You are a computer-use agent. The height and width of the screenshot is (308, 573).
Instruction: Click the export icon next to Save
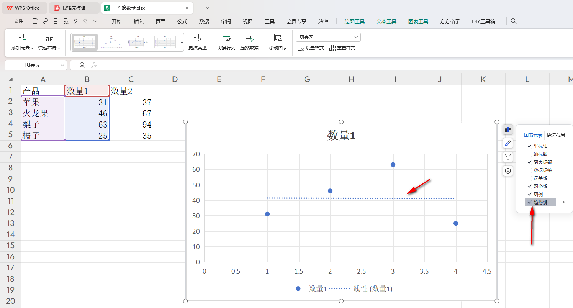tap(46, 21)
